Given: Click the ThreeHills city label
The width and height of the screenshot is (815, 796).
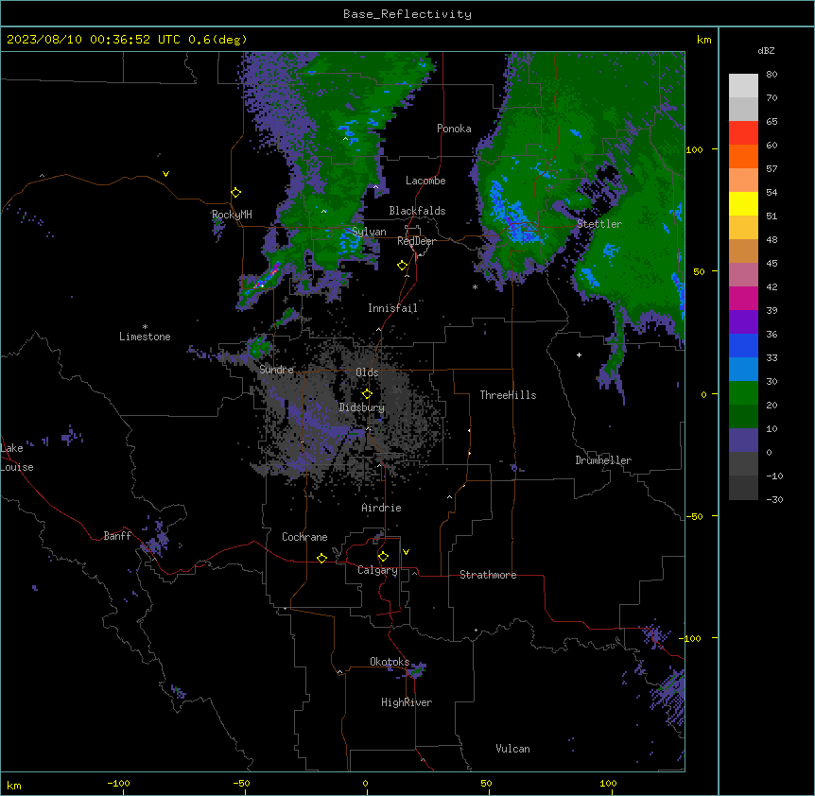Looking at the screenshot, I should [508, 395].
